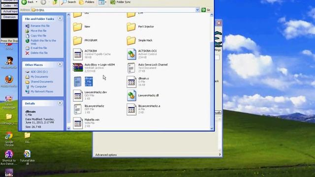315x177 pixels.
Task: Open My Network Places link
Action: click(42, 91)
